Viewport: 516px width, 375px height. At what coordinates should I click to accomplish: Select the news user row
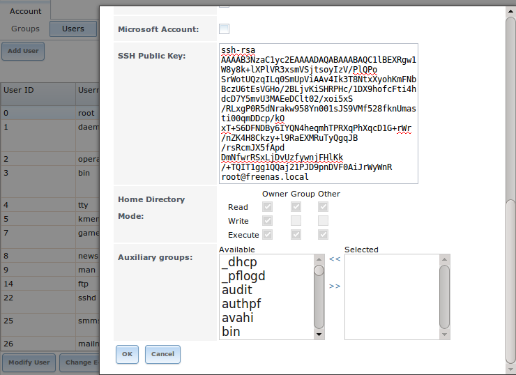(x=50, y=256)
